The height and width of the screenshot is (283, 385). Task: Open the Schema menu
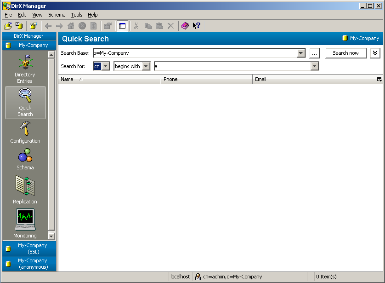(57, 15)
